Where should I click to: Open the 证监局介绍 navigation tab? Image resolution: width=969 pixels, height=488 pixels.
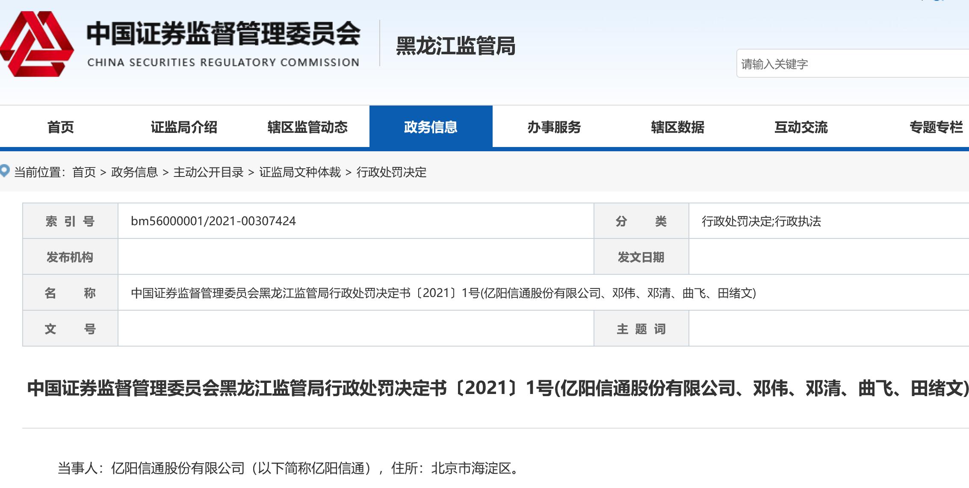coord(184,127)
